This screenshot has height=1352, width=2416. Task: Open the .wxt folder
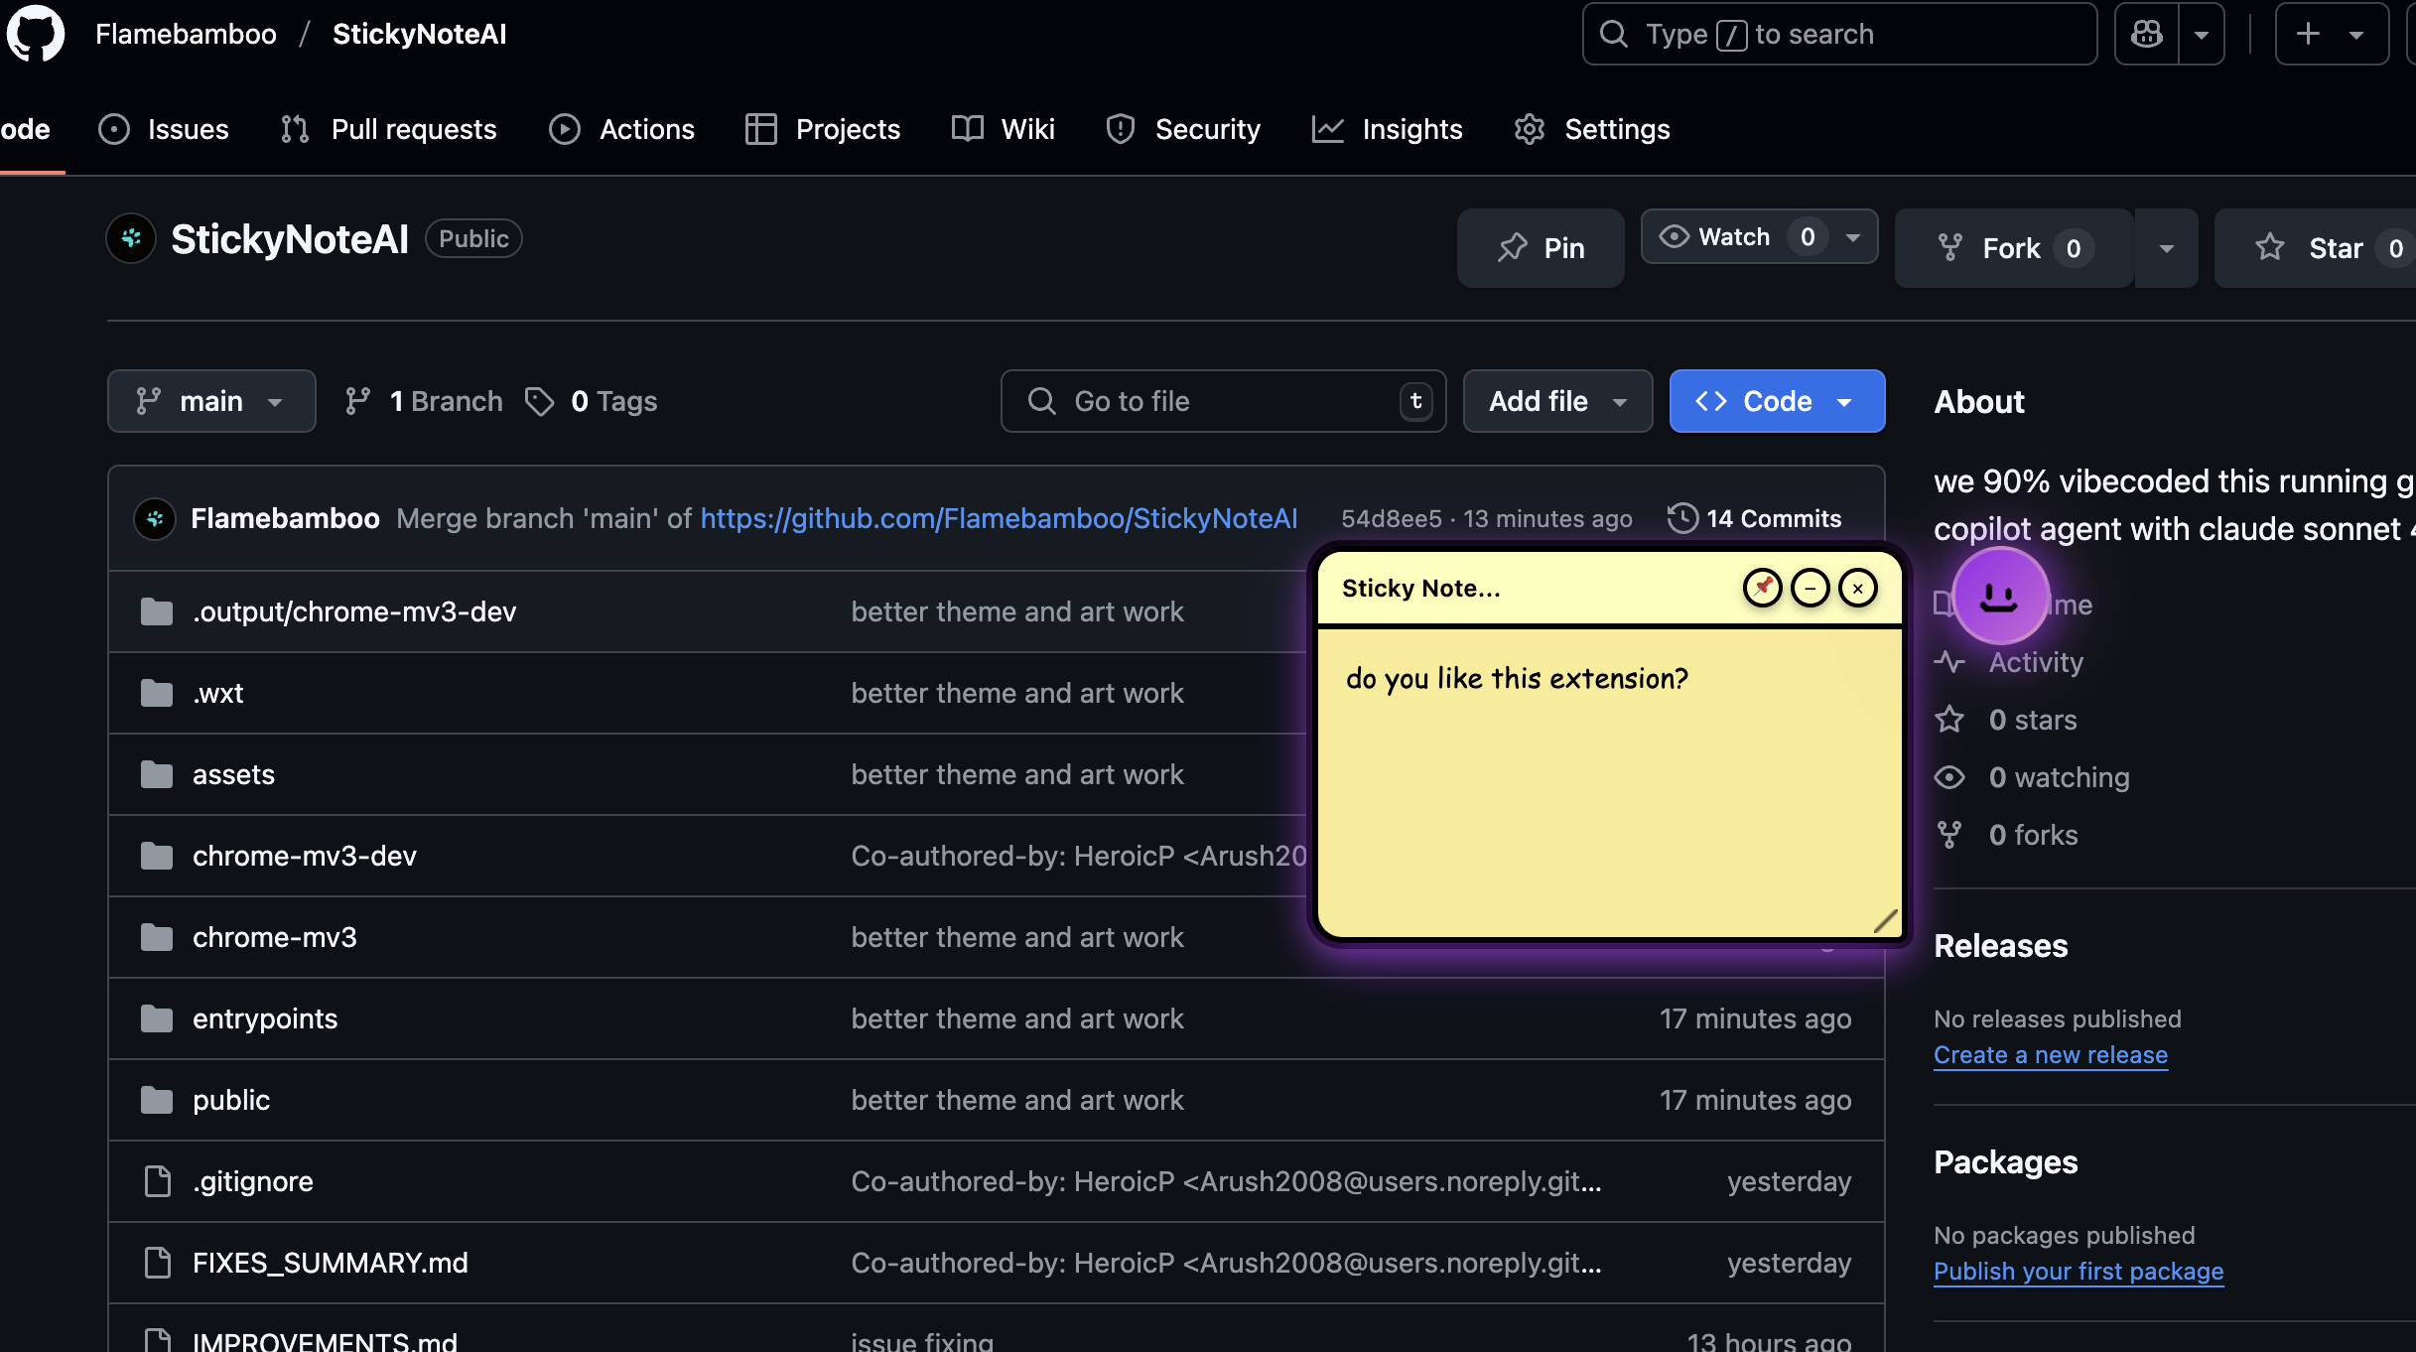tap(217, 693)
